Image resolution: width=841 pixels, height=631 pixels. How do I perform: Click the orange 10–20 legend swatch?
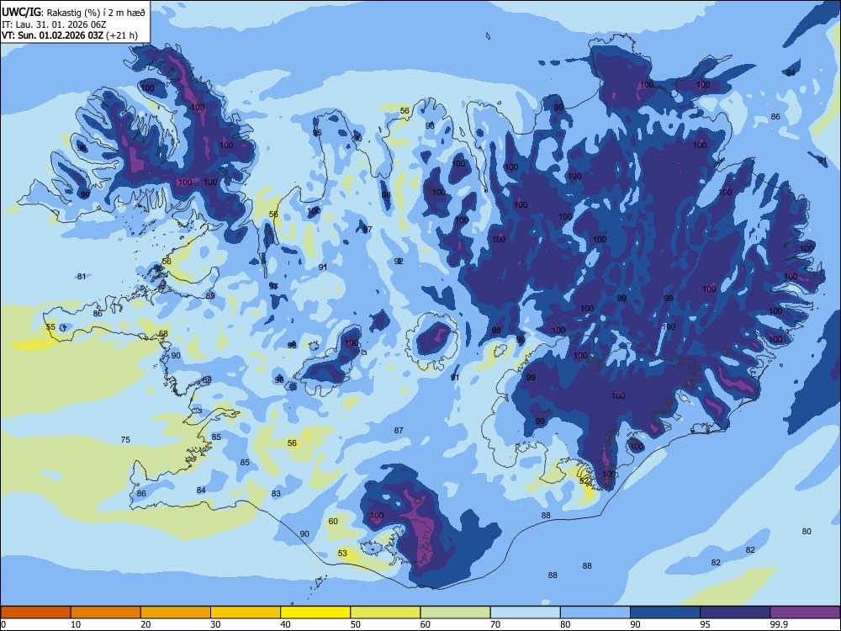click(x=106, y=612)
